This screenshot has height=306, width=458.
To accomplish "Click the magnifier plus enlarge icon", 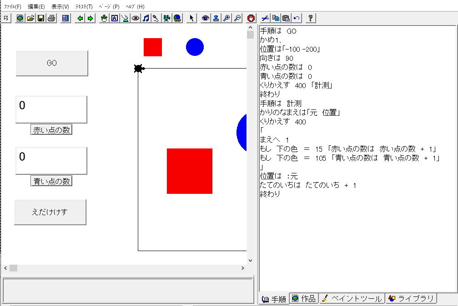I will click(226, 18).
